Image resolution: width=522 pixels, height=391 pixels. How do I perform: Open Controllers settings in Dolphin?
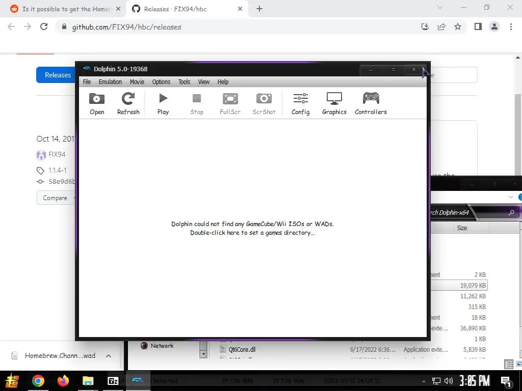point(371,103)
